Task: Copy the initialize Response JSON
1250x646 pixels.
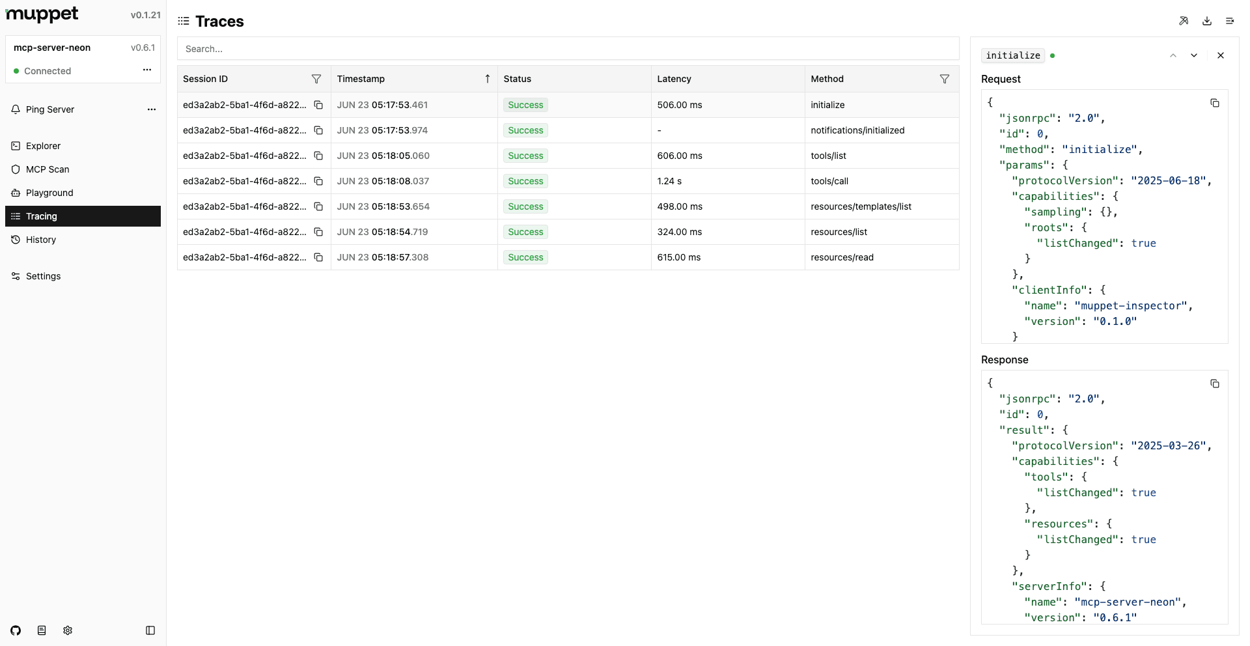Action: click(1215, 384)
